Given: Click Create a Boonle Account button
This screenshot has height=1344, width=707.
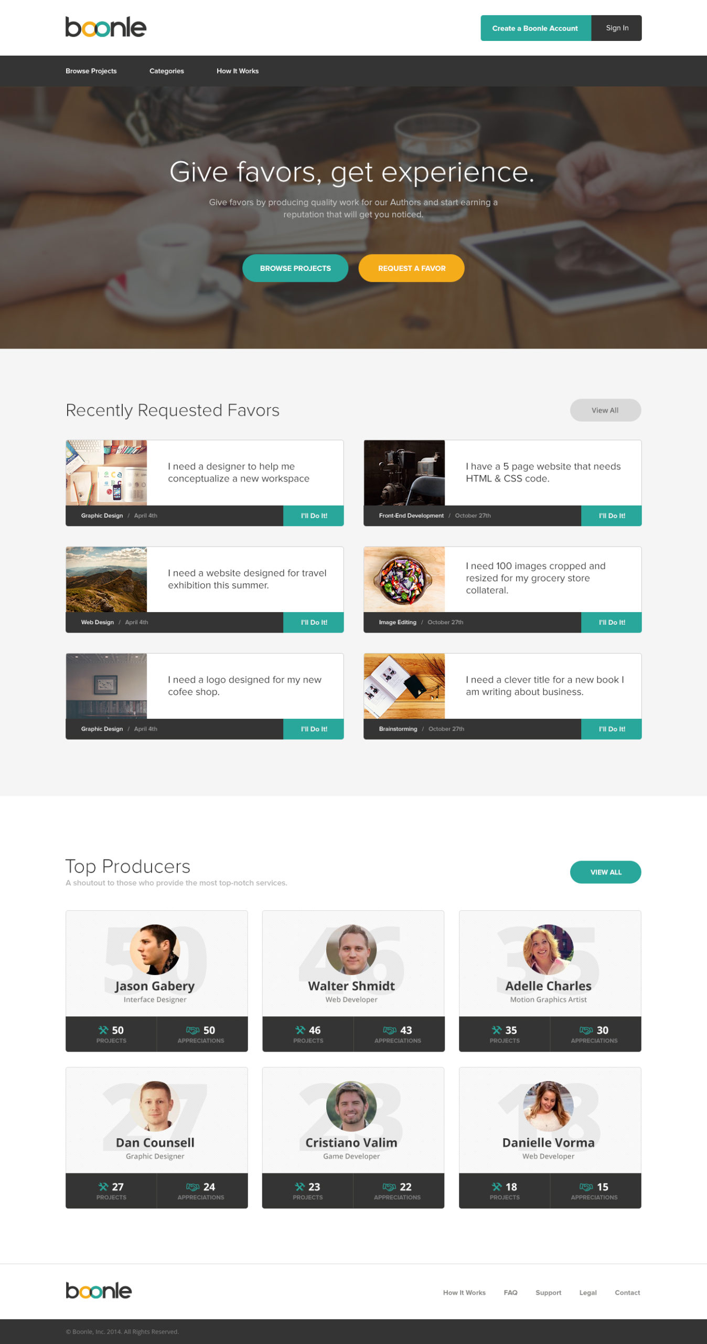Looking at the screenshot, I should [535, 28].
